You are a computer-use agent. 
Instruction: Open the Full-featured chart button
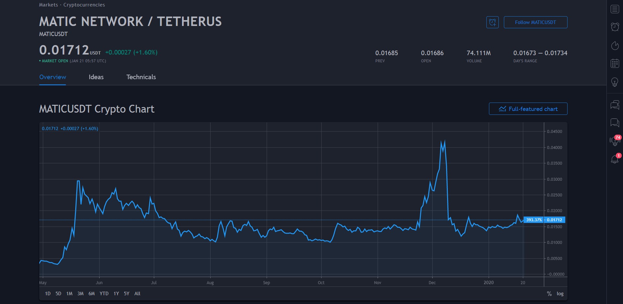click(528, 109)
